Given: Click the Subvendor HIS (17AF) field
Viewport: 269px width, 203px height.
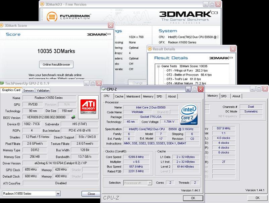Looking at the screenshot, I should tap(79, 124).
